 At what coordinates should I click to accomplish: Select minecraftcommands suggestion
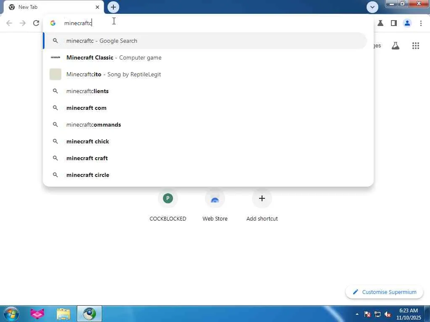point(205,125)
